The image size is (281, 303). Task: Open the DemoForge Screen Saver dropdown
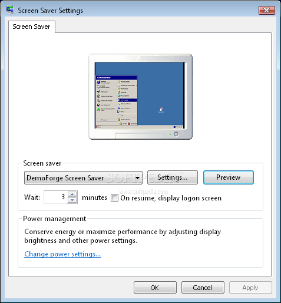coord(83,177)
